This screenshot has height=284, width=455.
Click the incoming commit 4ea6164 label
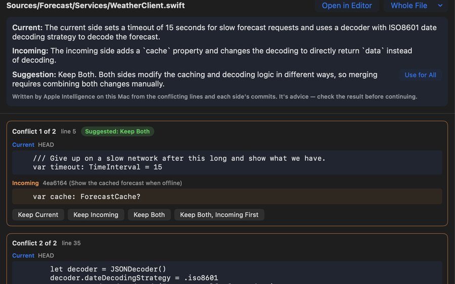pos(112,183)
